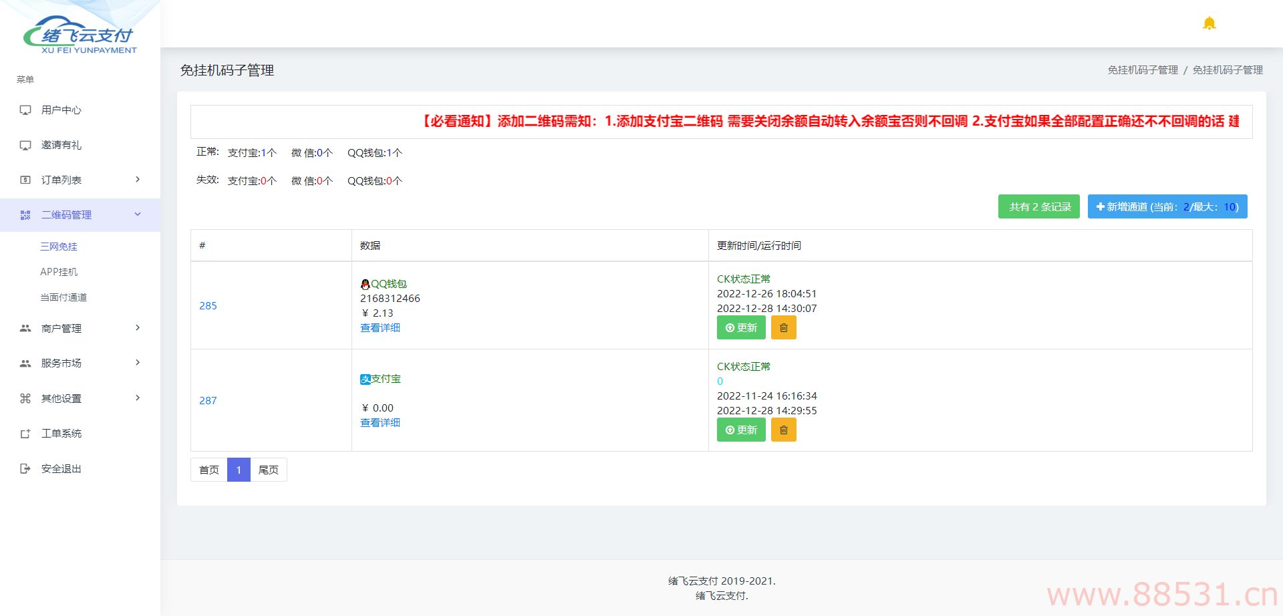1283x616 pixels.
Task: Delete channel 285 with trash icon
Action: point(784,328)
